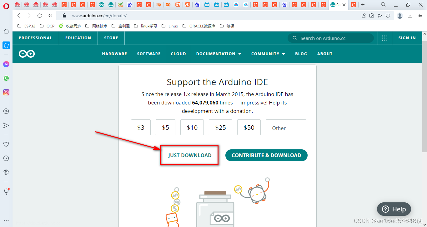This screenshot has height=227, width=427.
Task: Select the $25 donation amount
Action: point(220,127)
